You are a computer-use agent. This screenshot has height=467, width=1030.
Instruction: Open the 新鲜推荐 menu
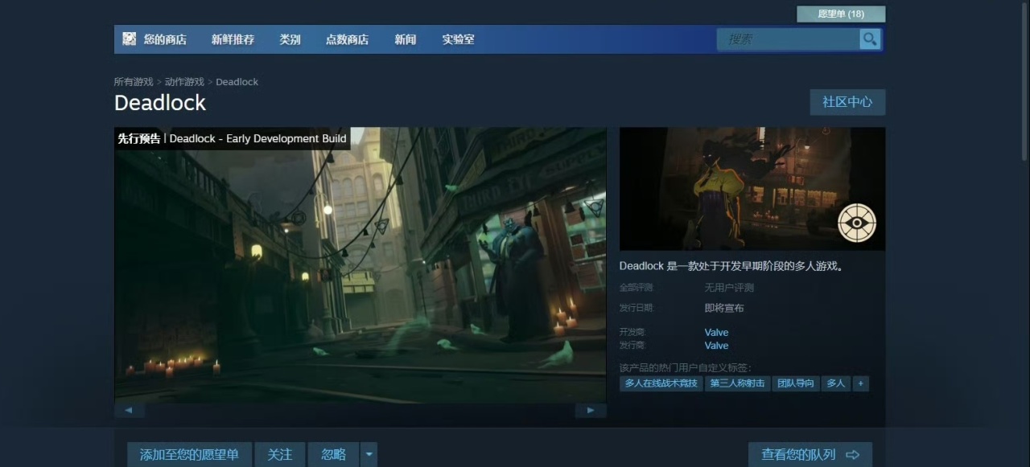pyautogui.click(x=233, y=39)
